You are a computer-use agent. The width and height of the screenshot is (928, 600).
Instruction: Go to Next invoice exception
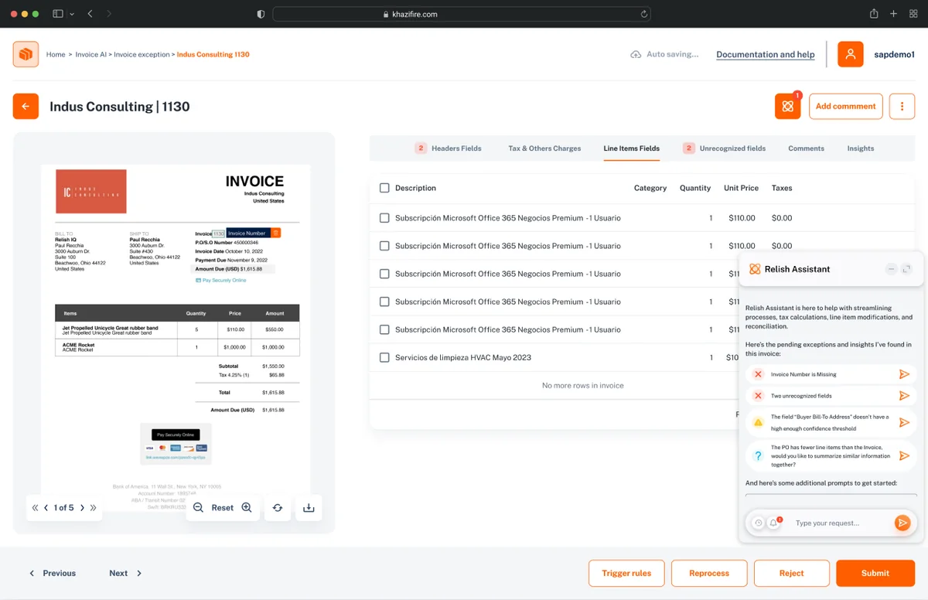(125, 574)
